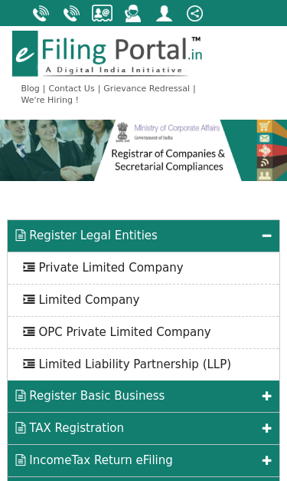Open the user profile icon
The width and height of the screenshot is (287, 481).
164,14
